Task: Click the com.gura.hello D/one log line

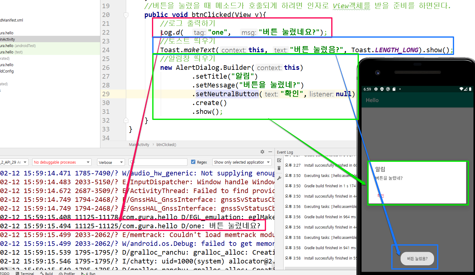Action: pyautogui.click(x=130, y=226)
